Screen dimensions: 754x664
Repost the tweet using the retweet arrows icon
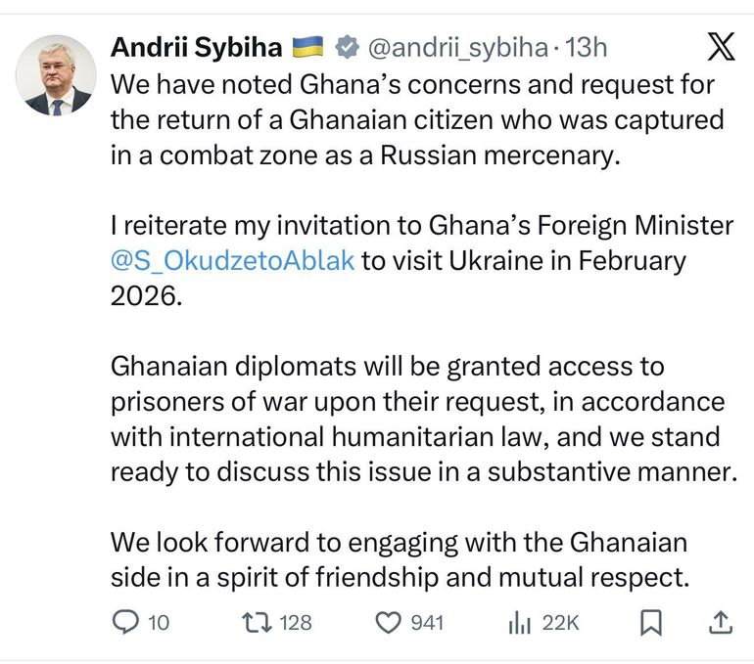256,622
